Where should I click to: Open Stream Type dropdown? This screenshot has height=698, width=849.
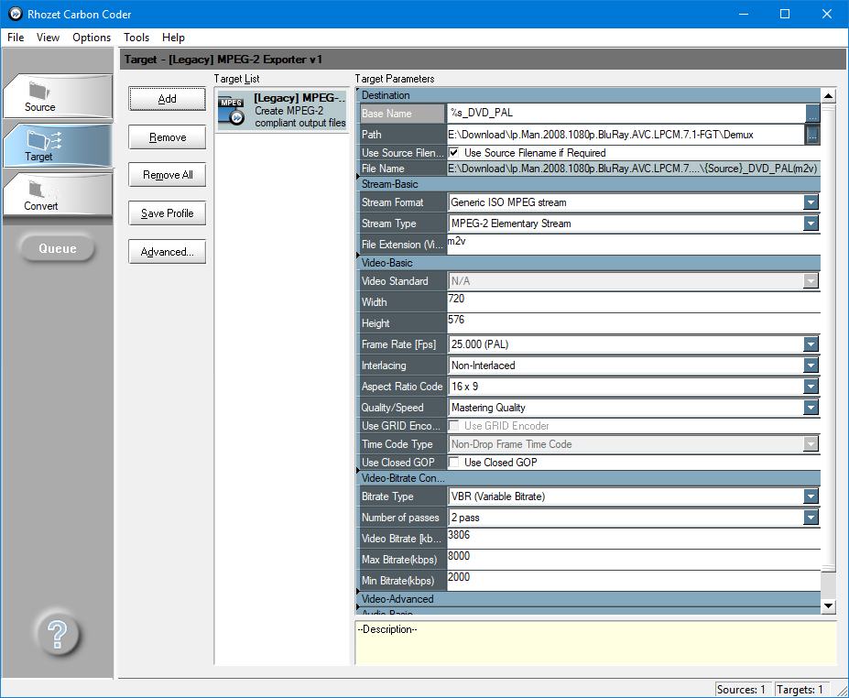coord(811,224)
